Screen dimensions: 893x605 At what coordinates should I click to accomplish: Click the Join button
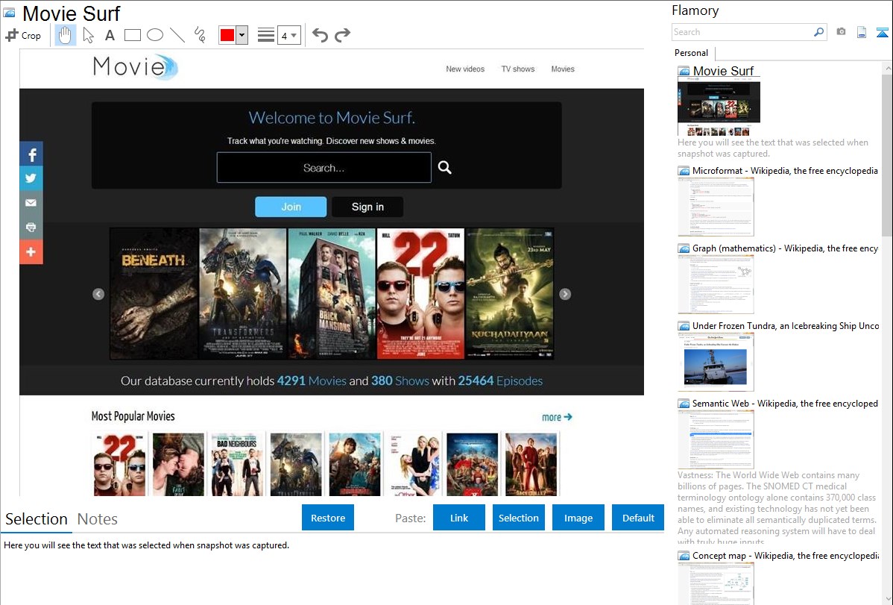click(x=291, y=207)
